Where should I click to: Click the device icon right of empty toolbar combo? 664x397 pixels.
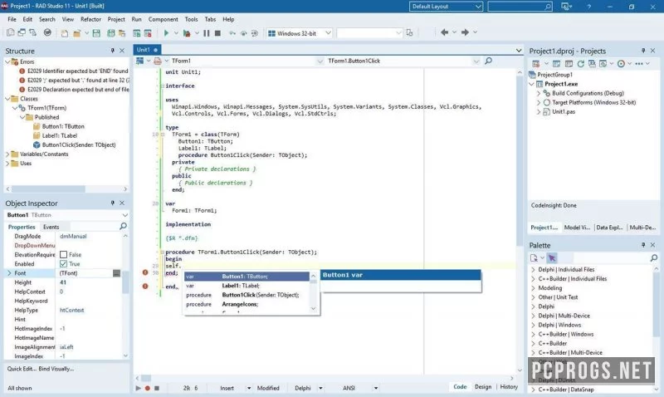point(409,32)
